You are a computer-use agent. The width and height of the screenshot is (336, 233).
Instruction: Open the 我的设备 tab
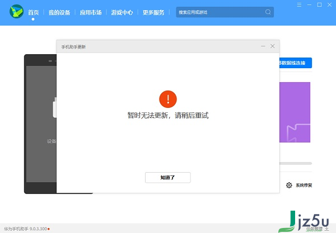59,12
